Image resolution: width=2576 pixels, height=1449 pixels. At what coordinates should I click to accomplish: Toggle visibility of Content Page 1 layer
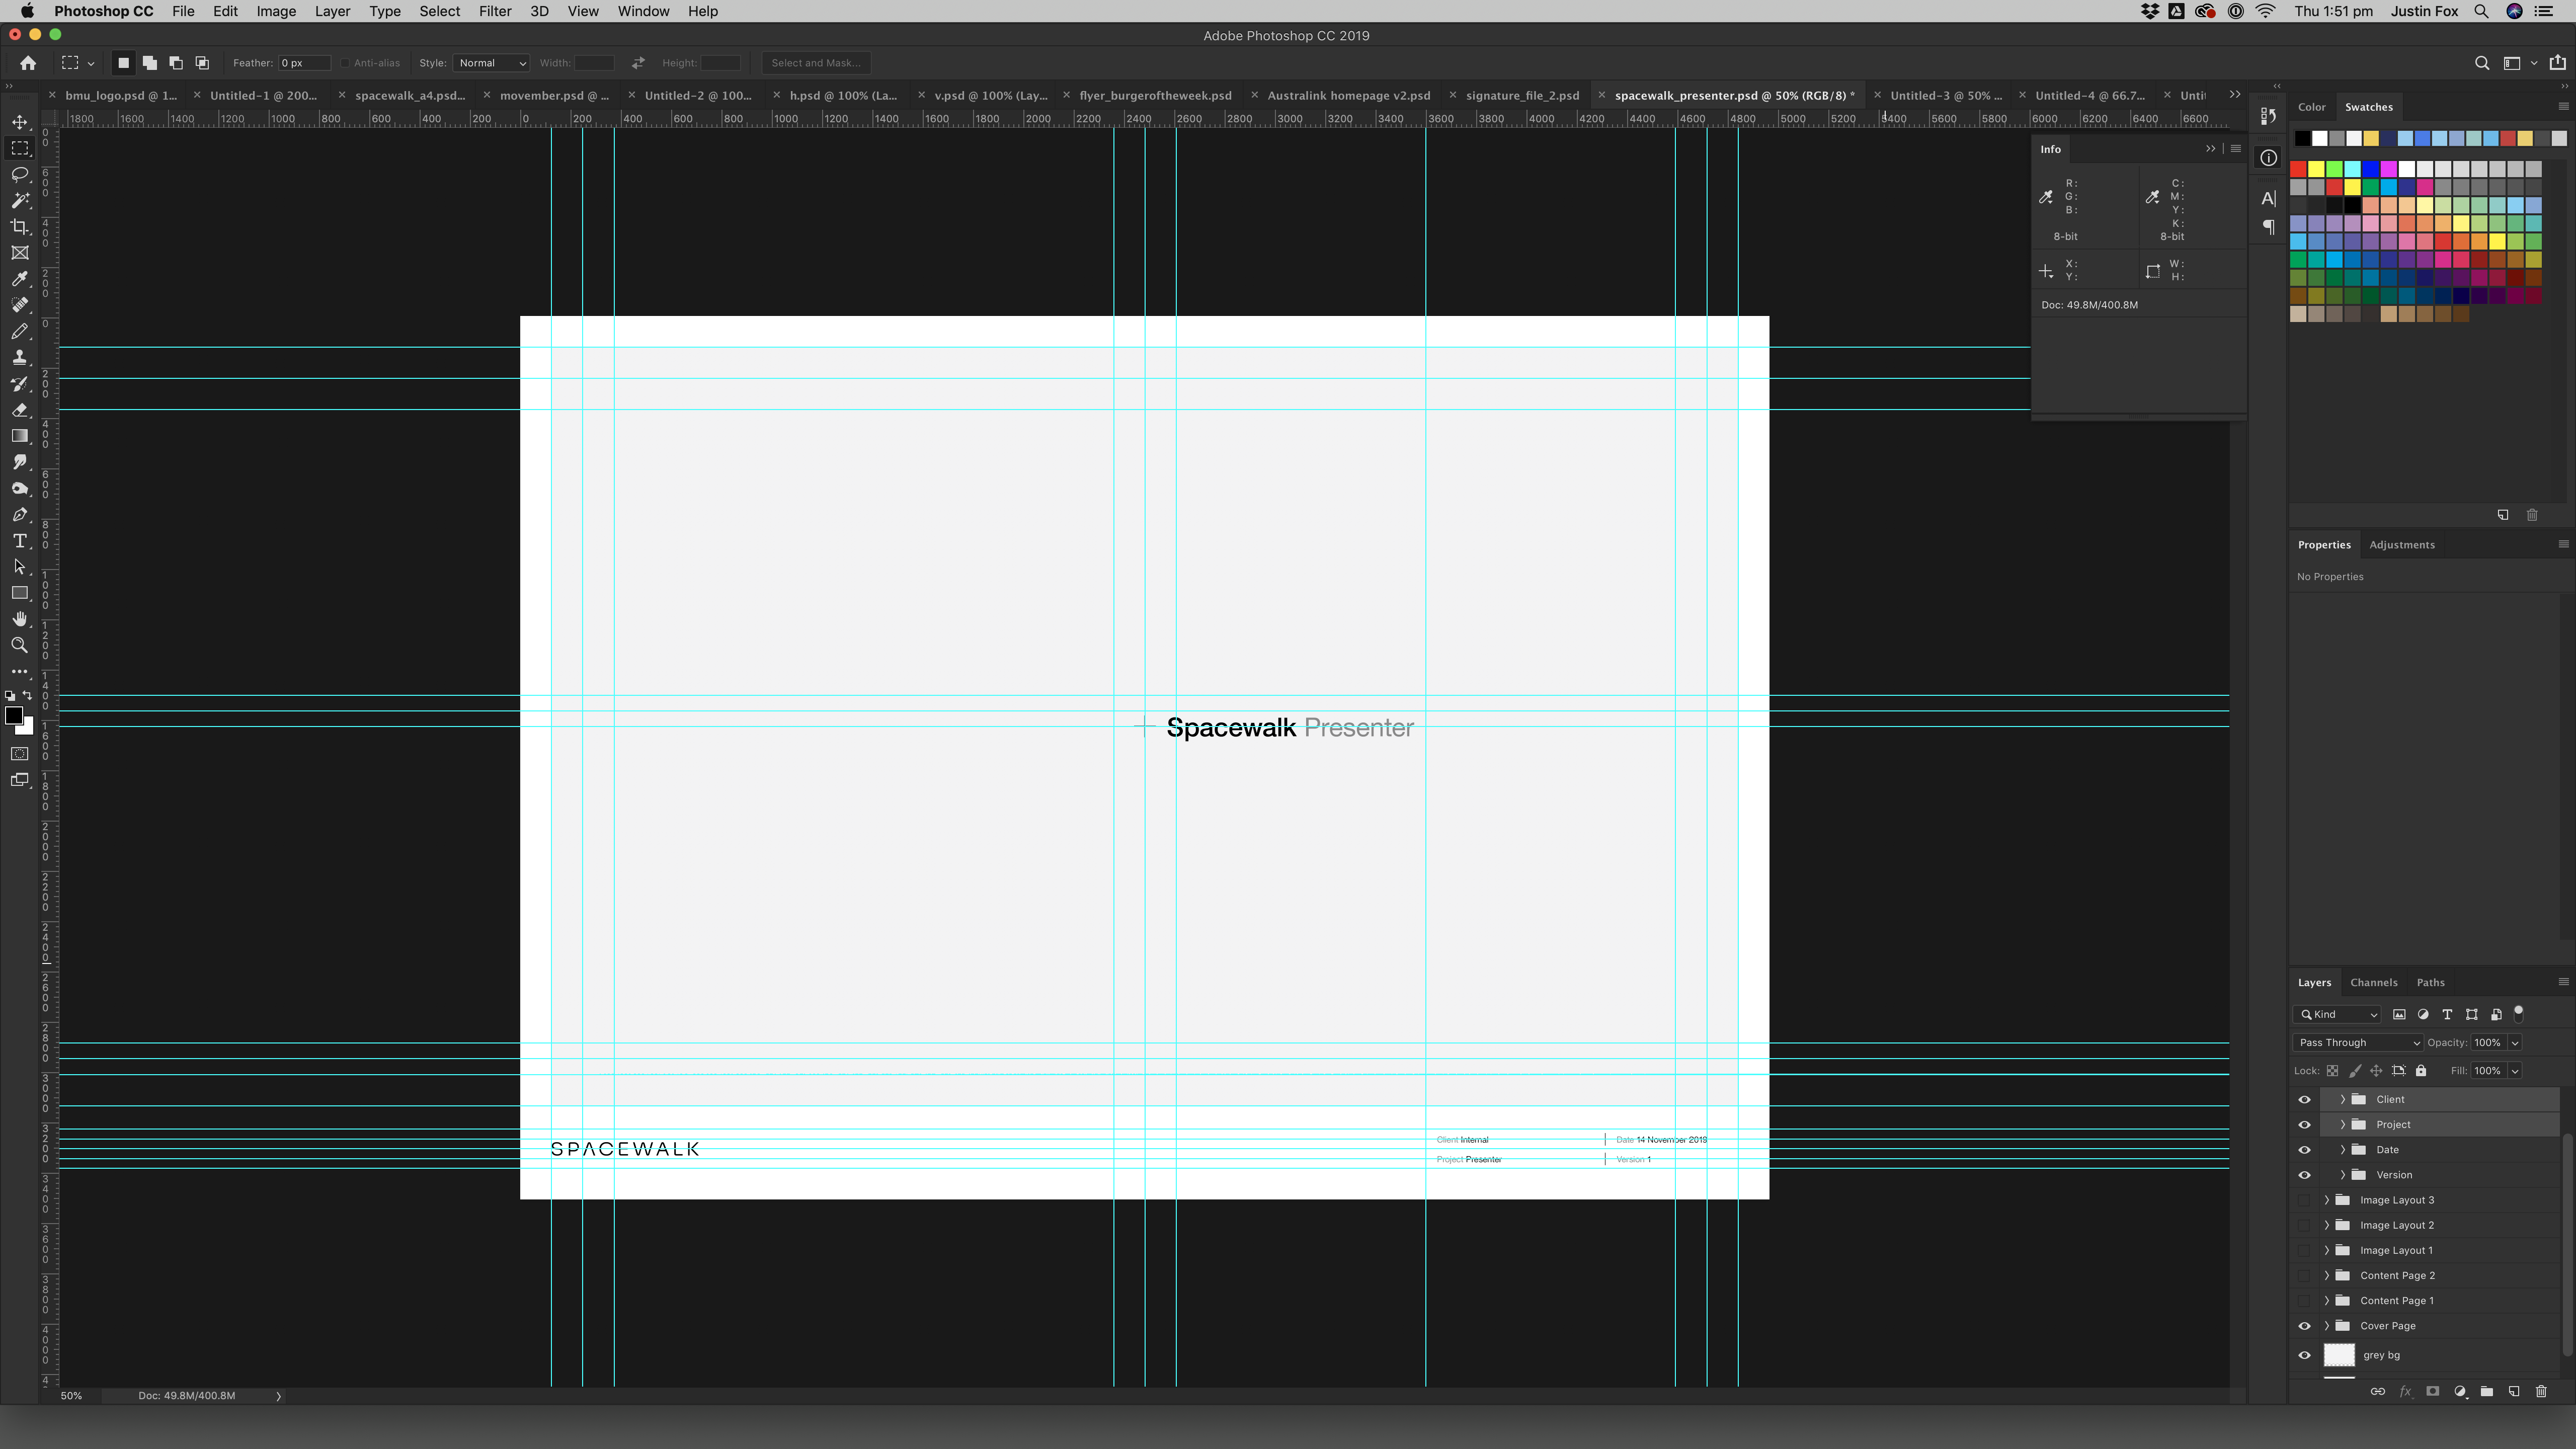pyautogui.click(x=2302, y=1301)
